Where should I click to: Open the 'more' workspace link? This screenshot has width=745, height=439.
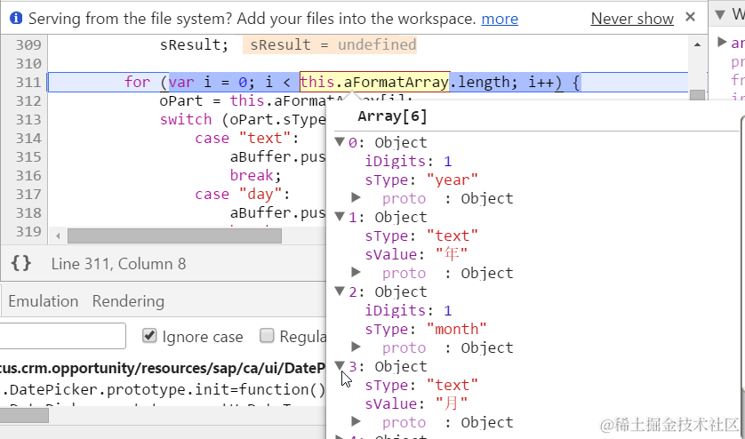[500, 19]
